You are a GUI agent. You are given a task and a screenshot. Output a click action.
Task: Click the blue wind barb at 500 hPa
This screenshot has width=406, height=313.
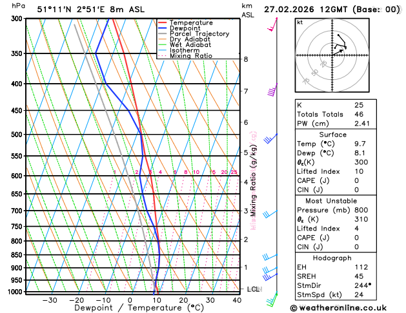pyautogui.click(x=270, y=138)
